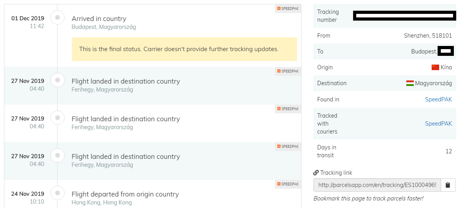Open SpeedPAK link in Found in row
The height and width of the screenshot is (208, 461).
coord(438,99)
